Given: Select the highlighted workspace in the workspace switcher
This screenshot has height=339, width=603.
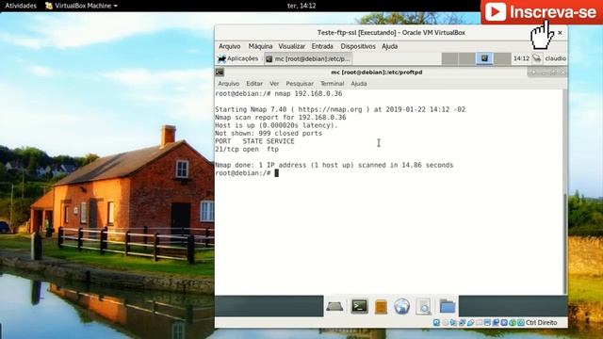Looking at the screenshot, I should (x=484, y=58).
